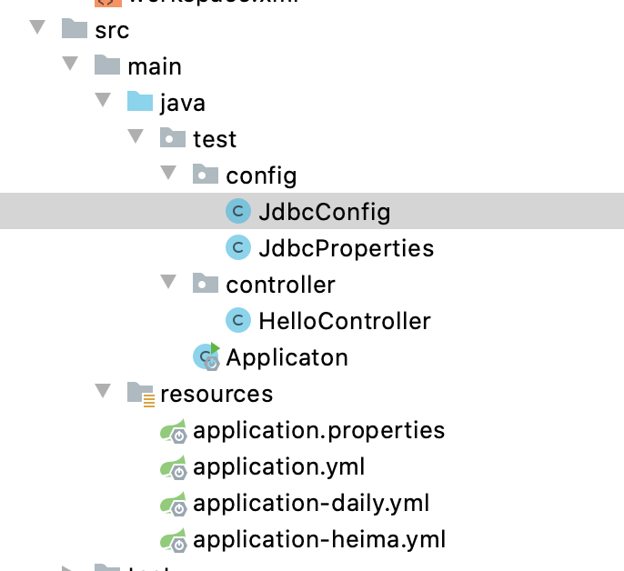The image size is (624, 571).
Task: Click the java source folder icon
Action: click(140, 102)
